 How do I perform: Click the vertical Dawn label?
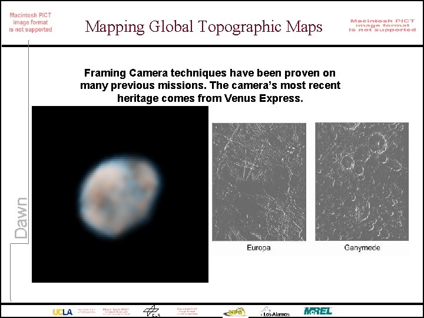(x=21, y=218)
